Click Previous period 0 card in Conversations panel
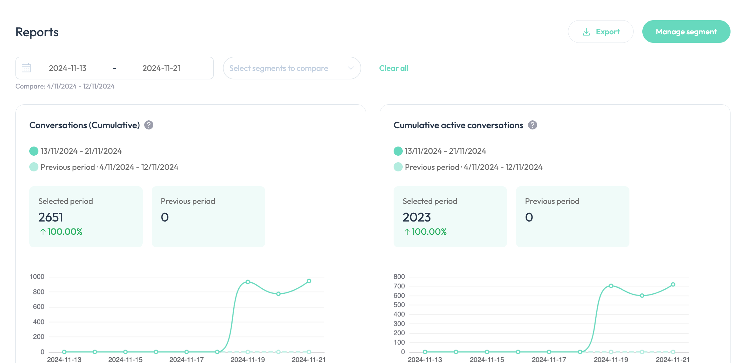Image resolution: width=745 pixels, height=363 pixels. click(x=208, y=217)
